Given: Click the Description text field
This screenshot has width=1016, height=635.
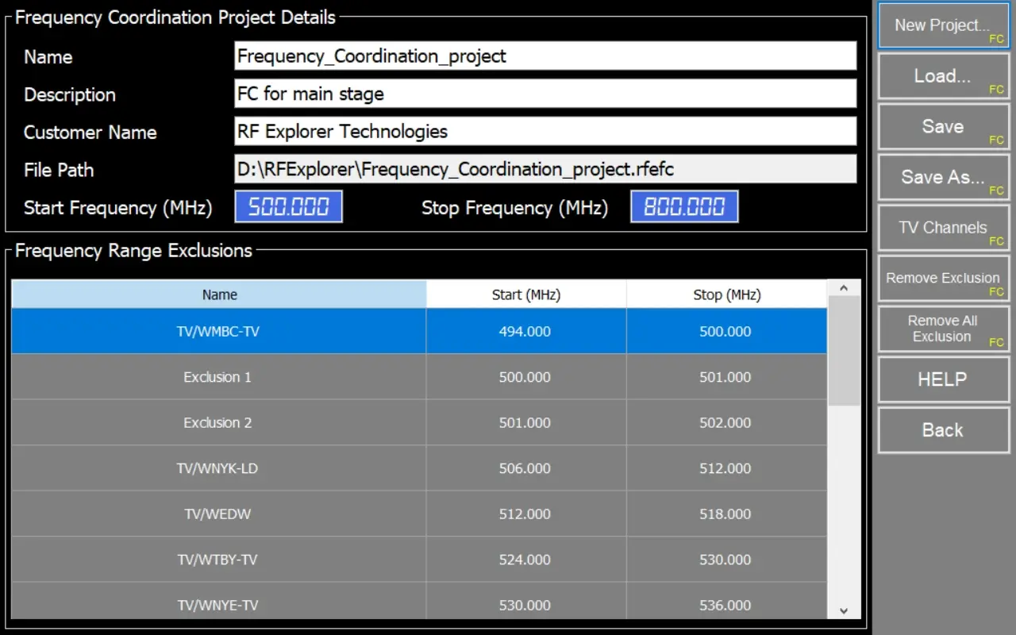Looking at the screenshot, I should (545, 94).
